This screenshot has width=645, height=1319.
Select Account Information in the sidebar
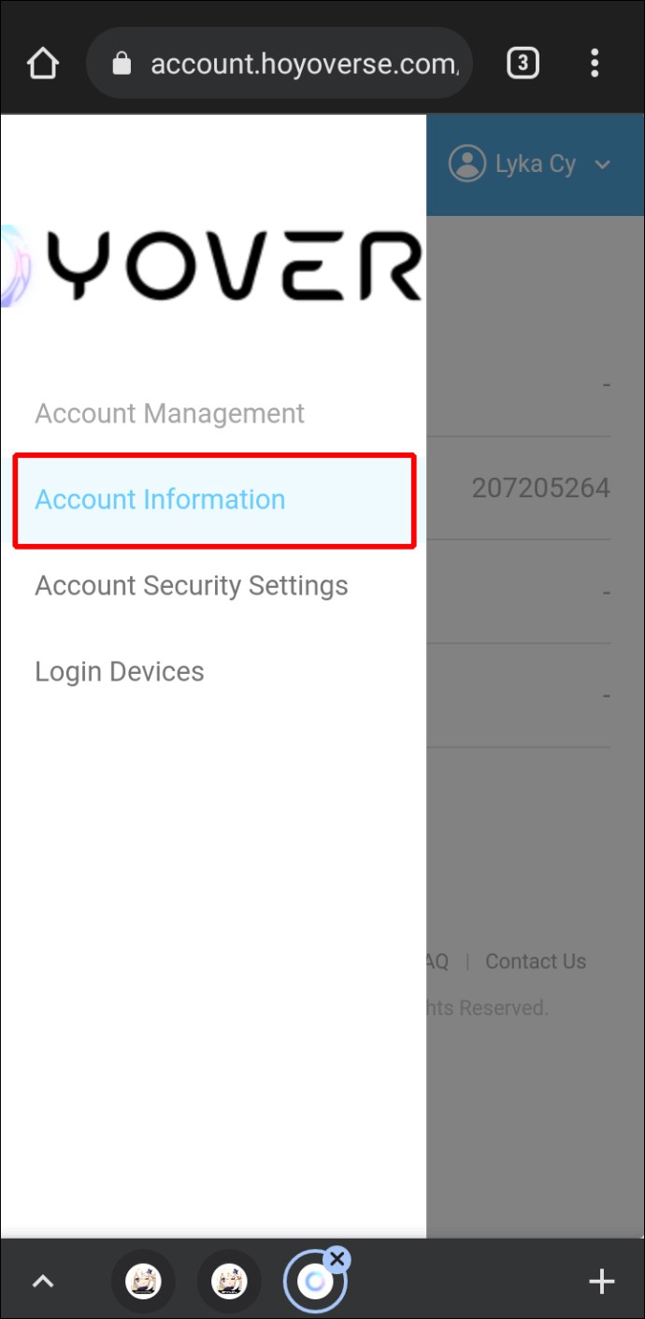tap(160, 499)
